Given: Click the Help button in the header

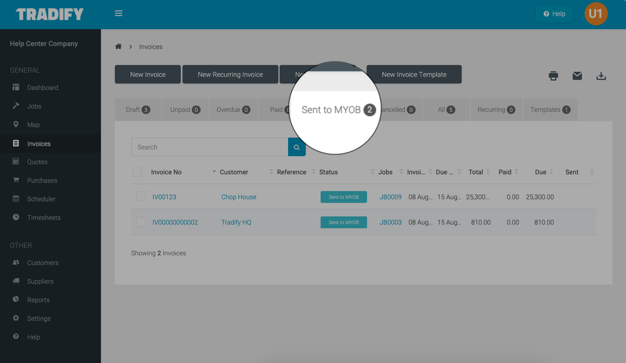Looking at the screenshot, I should click(x=554, y=14).
